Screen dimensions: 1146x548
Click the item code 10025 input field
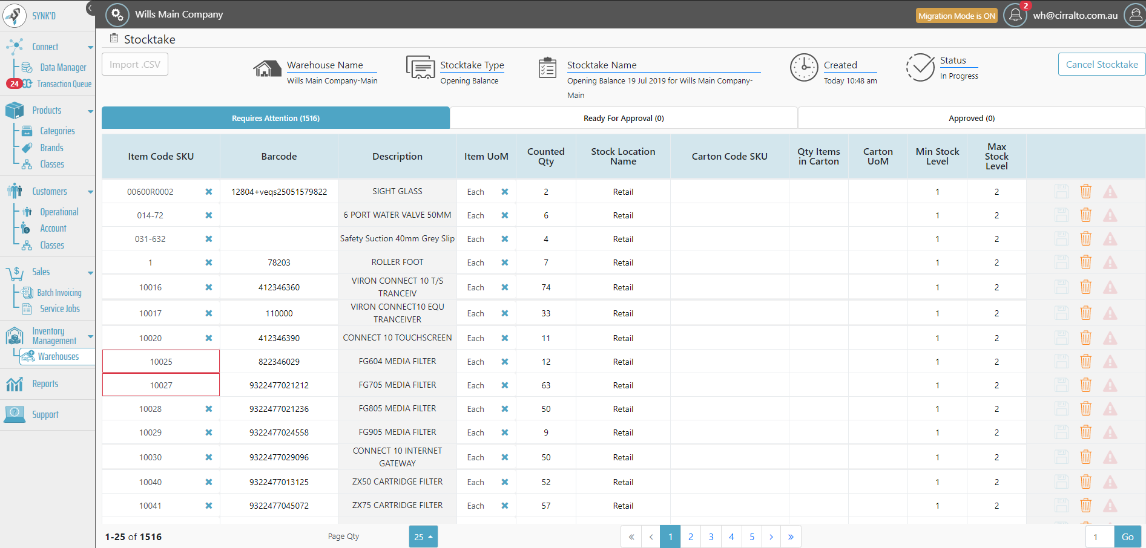161,362
